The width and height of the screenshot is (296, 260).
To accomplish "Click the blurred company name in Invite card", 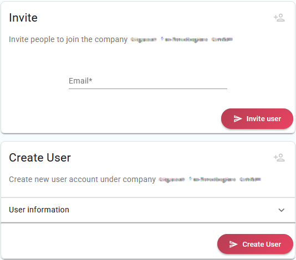I will pos(181,40).
